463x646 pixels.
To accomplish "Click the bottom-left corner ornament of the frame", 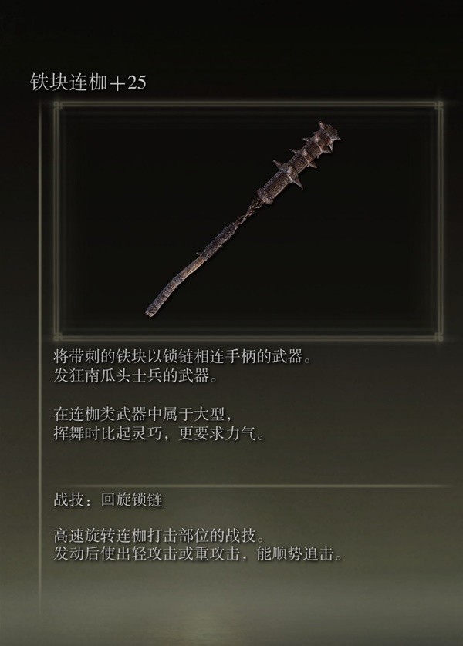I will coord(58,337).
